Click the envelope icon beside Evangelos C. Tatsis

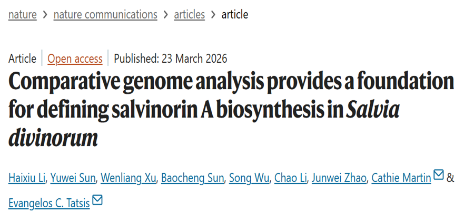tap(97, 200)
